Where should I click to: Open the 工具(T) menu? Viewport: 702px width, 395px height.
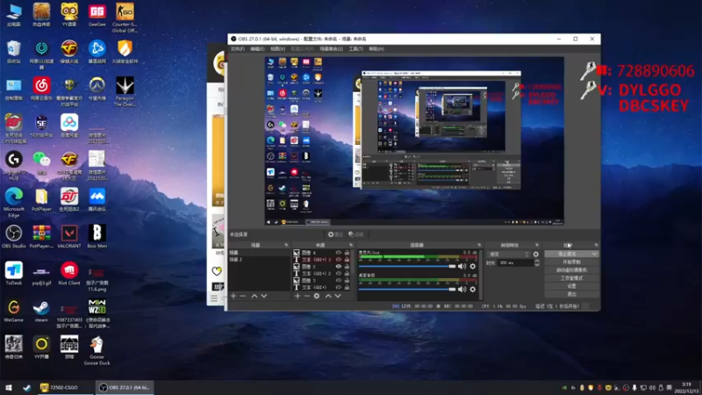coord(356,49)
